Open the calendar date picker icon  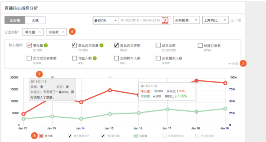(x=165, y=20)
